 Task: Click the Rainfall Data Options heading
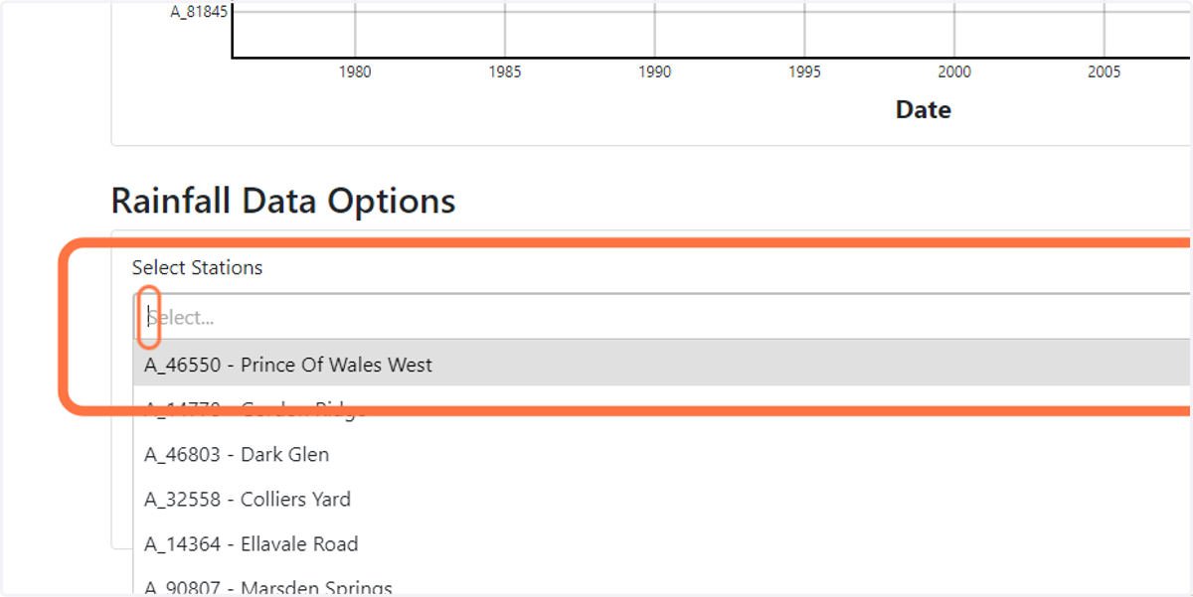(283, 201)
